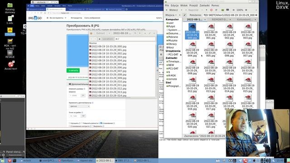
Task: Expand Все инструменты dropdown
Action: pyautogui.click(x=56, y=18)
